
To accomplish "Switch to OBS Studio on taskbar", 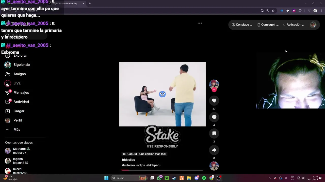I will coord(219,178).
